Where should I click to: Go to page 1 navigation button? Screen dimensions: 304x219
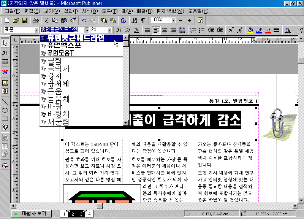tap(64, 214)
